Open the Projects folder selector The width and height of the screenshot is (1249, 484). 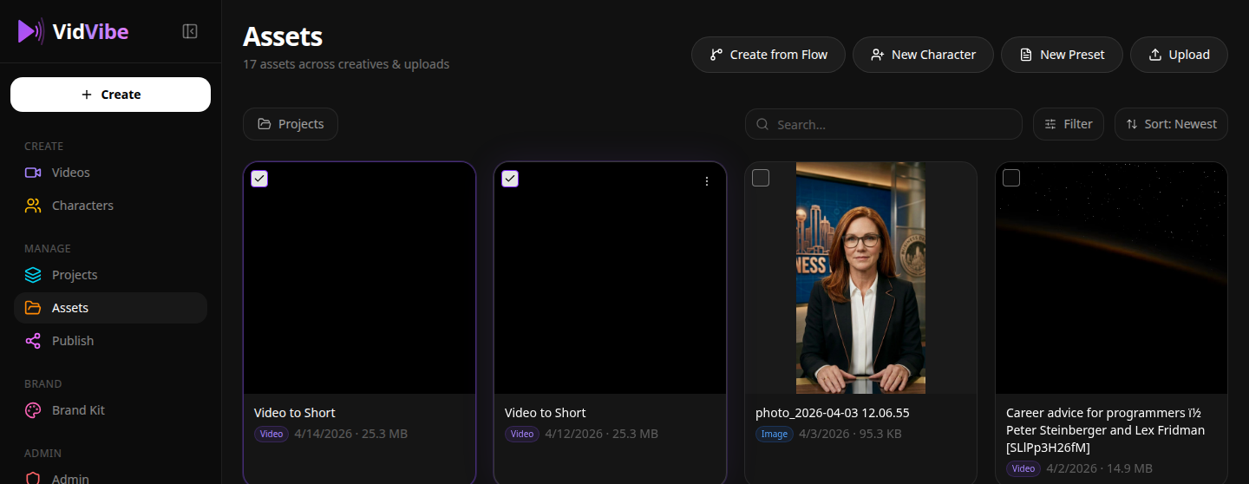[x=291, y=124]
